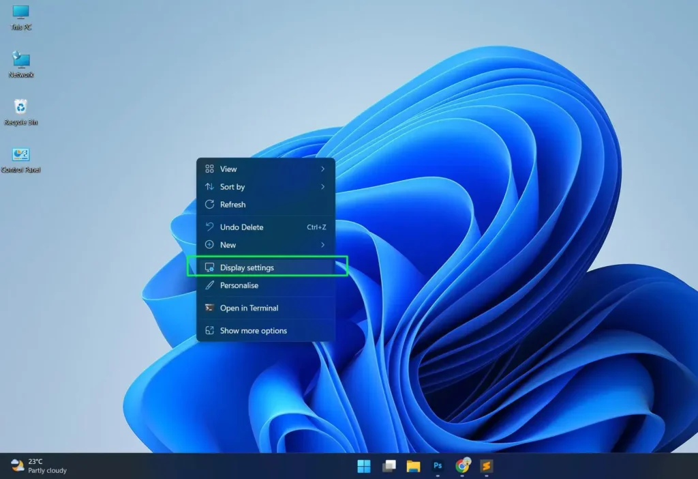This screenshot has width=698, height=479.
Task: Open File Explorer from the taskbar
Action: click(413, 467)
